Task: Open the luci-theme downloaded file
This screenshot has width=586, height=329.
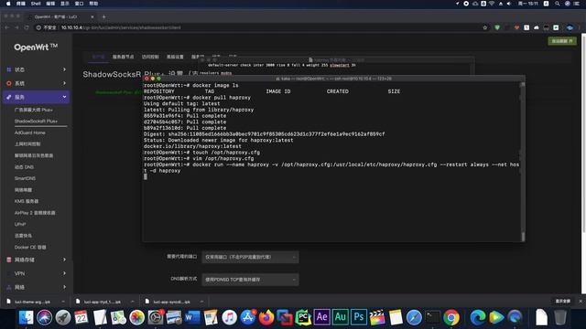Action: tap(32, 302)
